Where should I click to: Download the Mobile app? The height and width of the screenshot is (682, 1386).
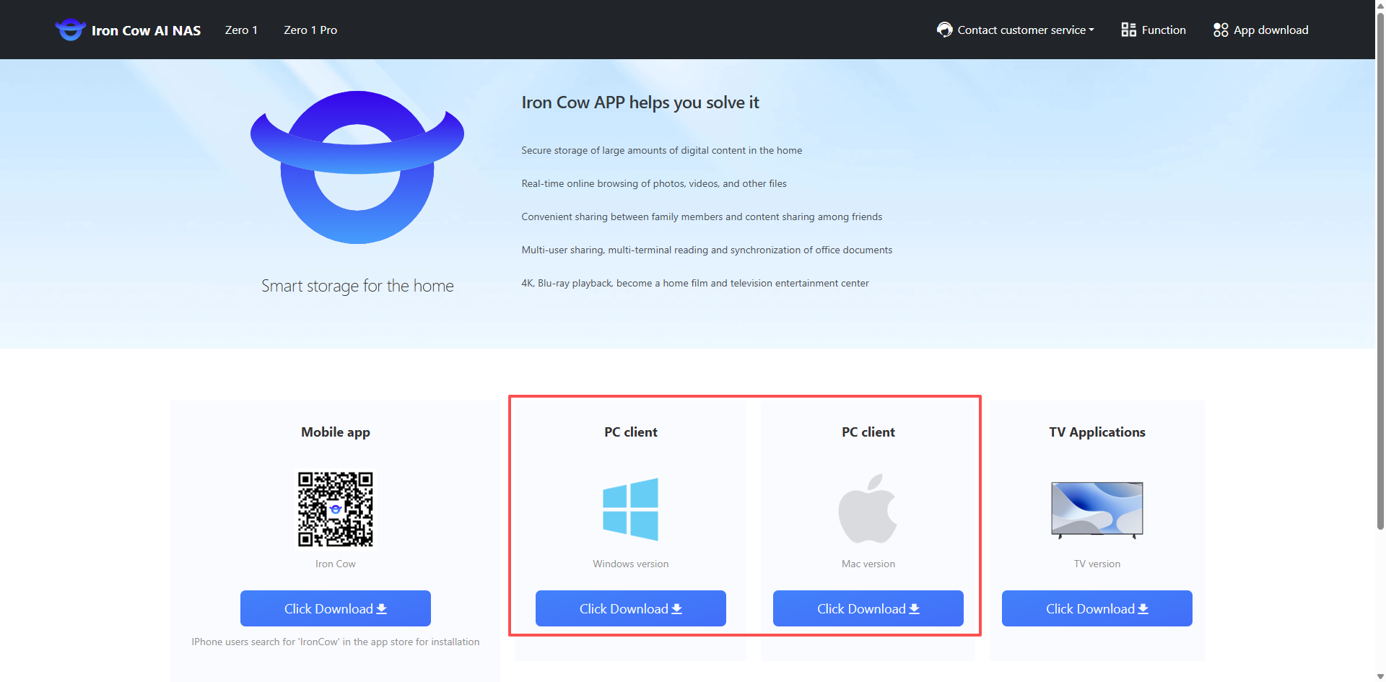click(336, 608)
